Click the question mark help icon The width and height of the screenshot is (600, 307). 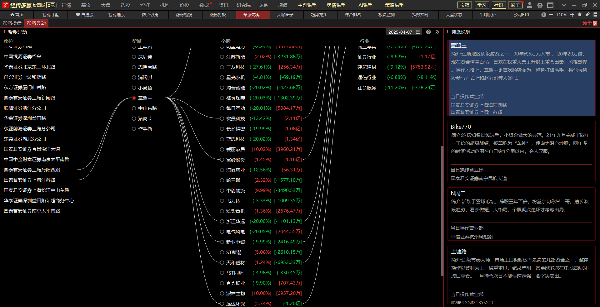coord(428,32)
